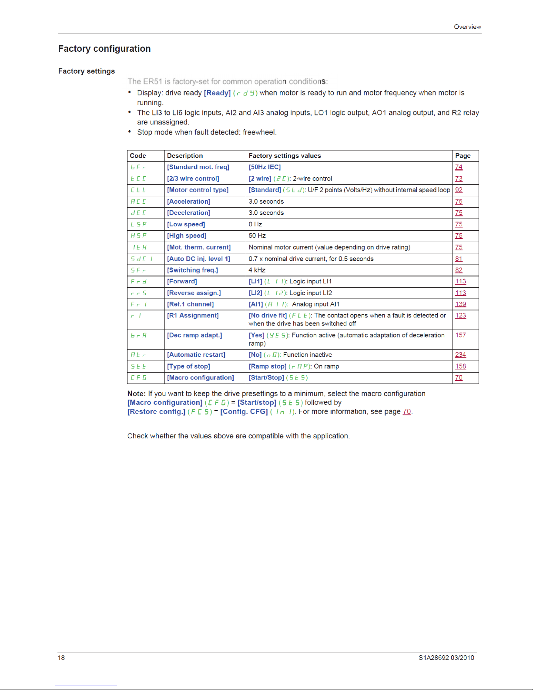Viewport: 533px width, 690px height.
Task: Click the "[Reverse assign.]" description cell
Action: [x=194, y=293]
